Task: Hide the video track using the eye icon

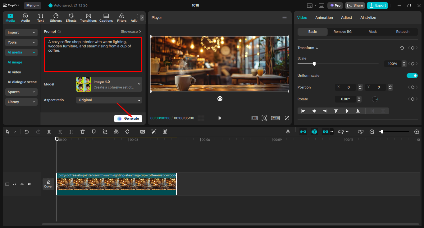Action: click(22, 184)
